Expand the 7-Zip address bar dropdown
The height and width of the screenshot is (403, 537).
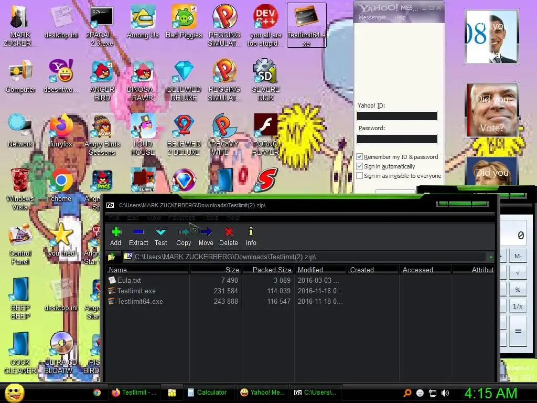coord(491,257)
